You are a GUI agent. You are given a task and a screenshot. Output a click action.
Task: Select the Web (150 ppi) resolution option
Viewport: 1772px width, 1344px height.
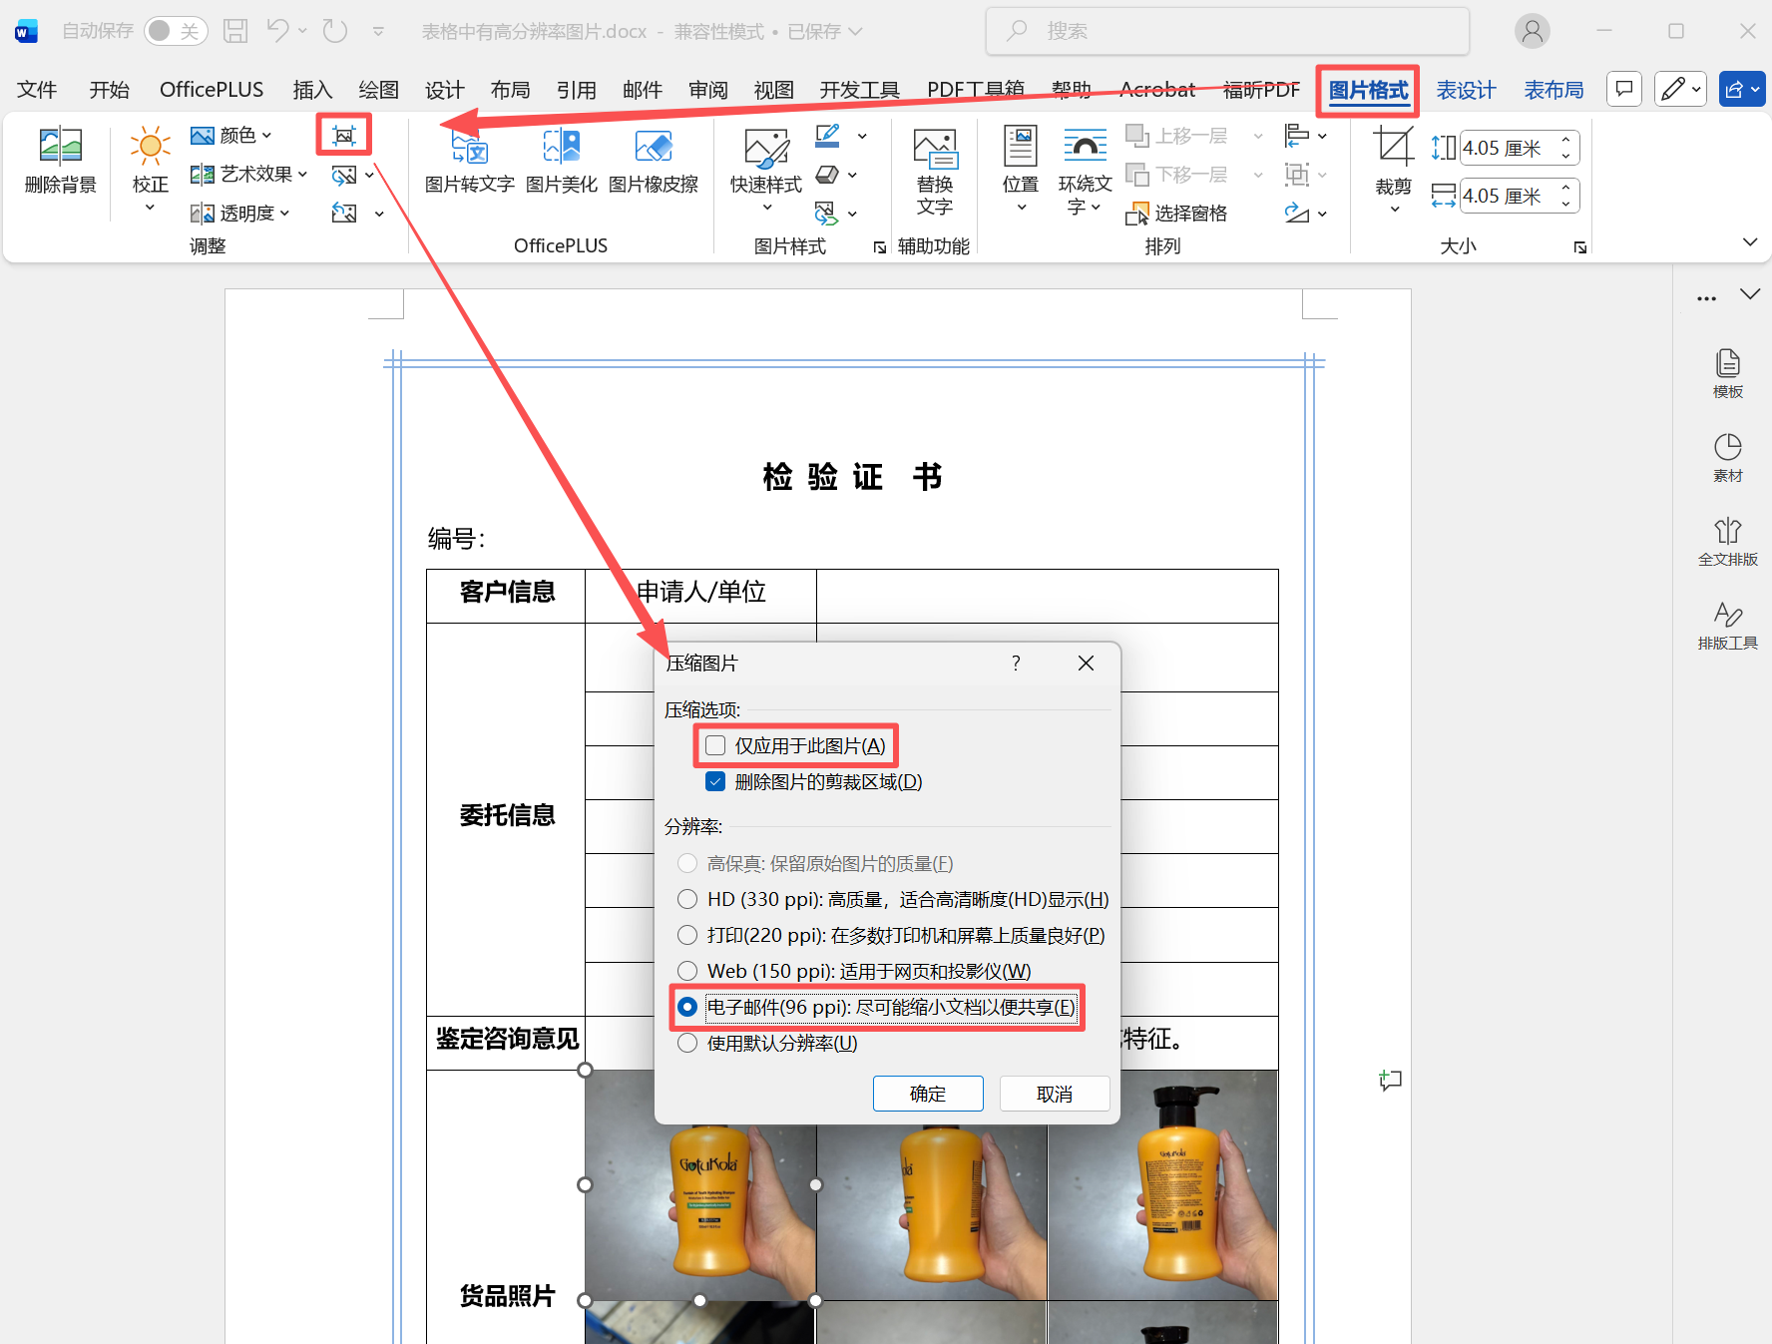(x=686, y=970)
